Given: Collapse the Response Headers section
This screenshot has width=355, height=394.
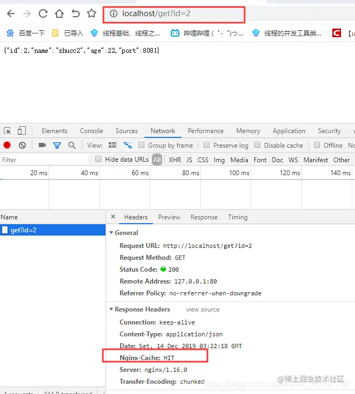Looking at the screenshot, I should (x=111, y=309).
